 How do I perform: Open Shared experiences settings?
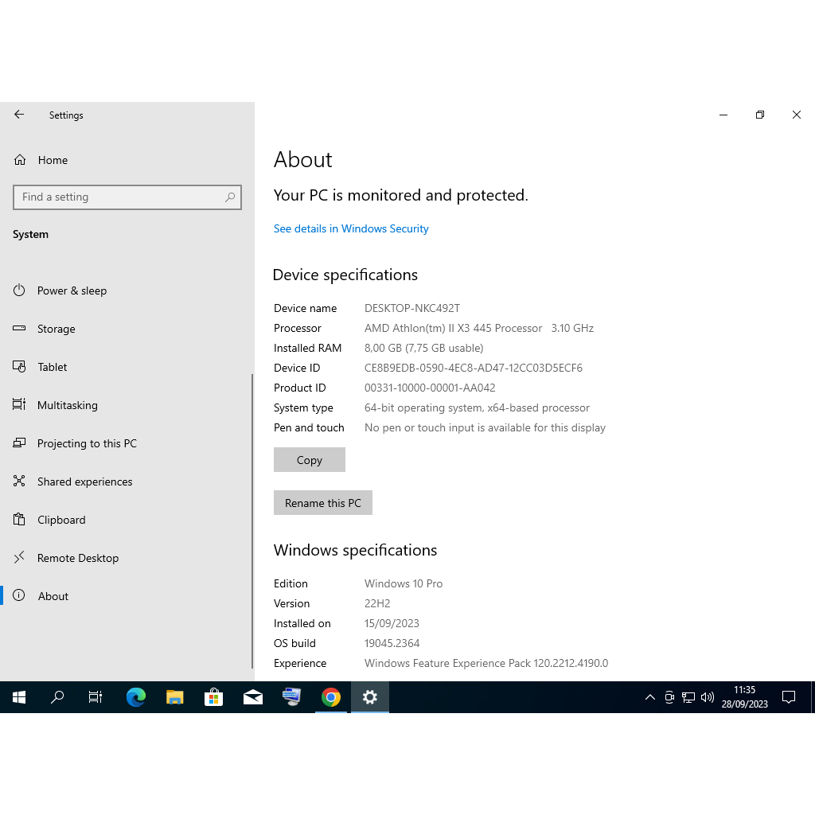tap(84, 482)
